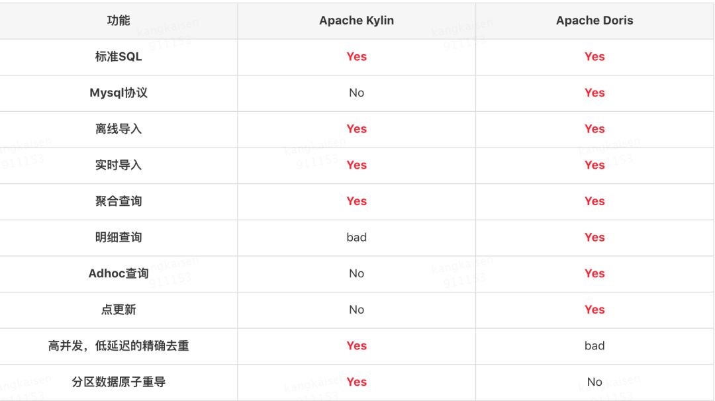Select Doris bad cell for 精确去重
715x401 pixels.
pos(595,345)
